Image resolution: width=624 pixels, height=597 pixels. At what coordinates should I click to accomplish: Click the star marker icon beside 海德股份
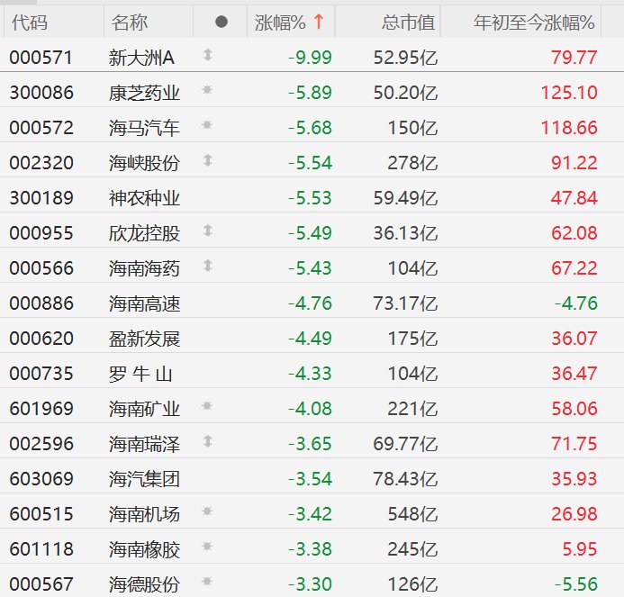pyautogui.click(x=207, y=583)
